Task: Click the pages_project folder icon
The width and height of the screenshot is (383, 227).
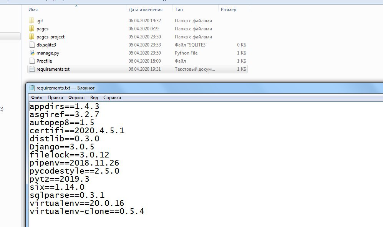Action: coord(32,36)
